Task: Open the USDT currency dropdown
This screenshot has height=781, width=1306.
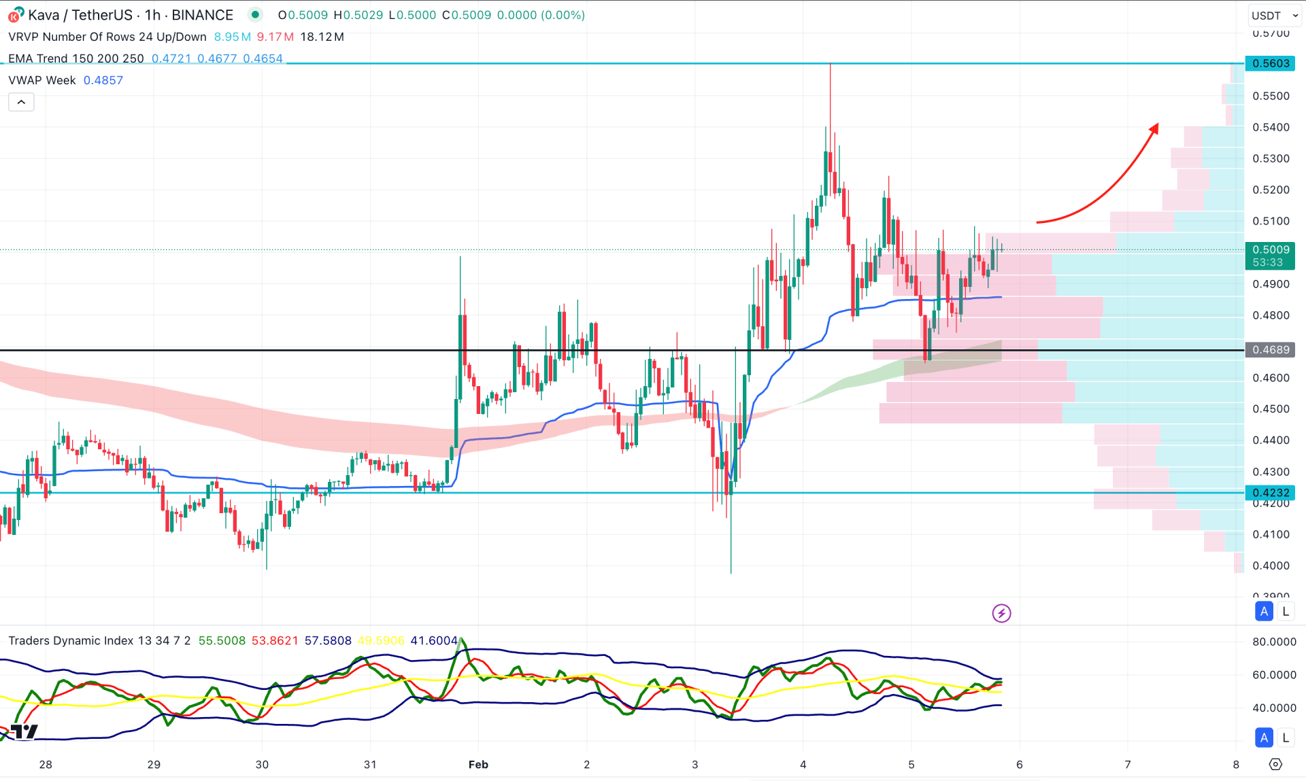Action: (x=1275, y=15)
